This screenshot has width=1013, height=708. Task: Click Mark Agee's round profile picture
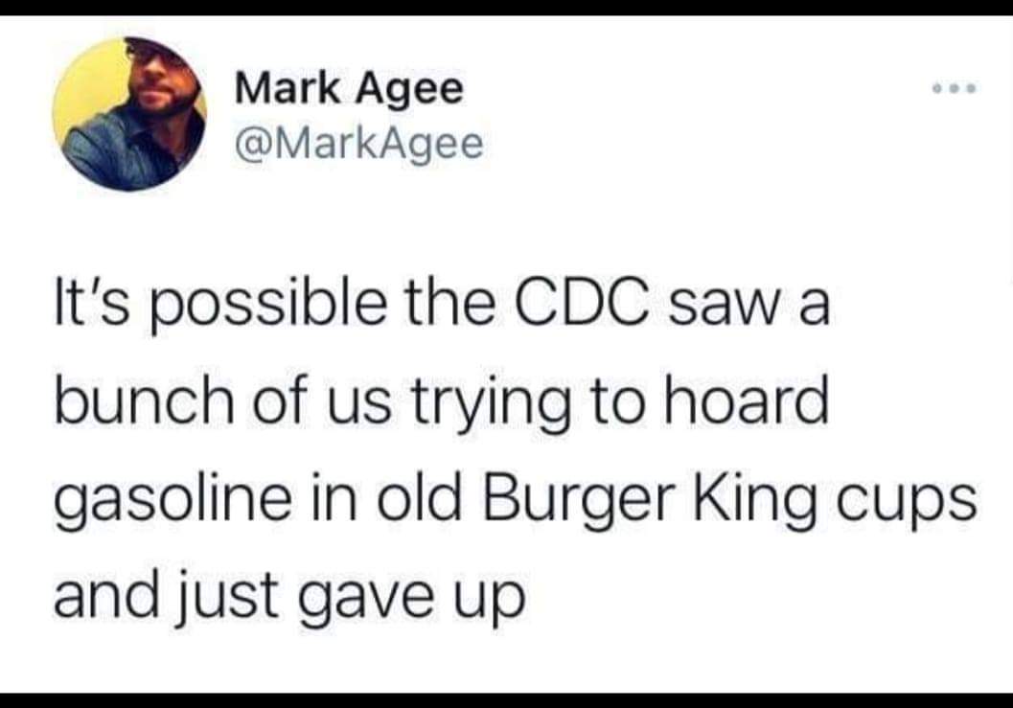click(129, 114)
